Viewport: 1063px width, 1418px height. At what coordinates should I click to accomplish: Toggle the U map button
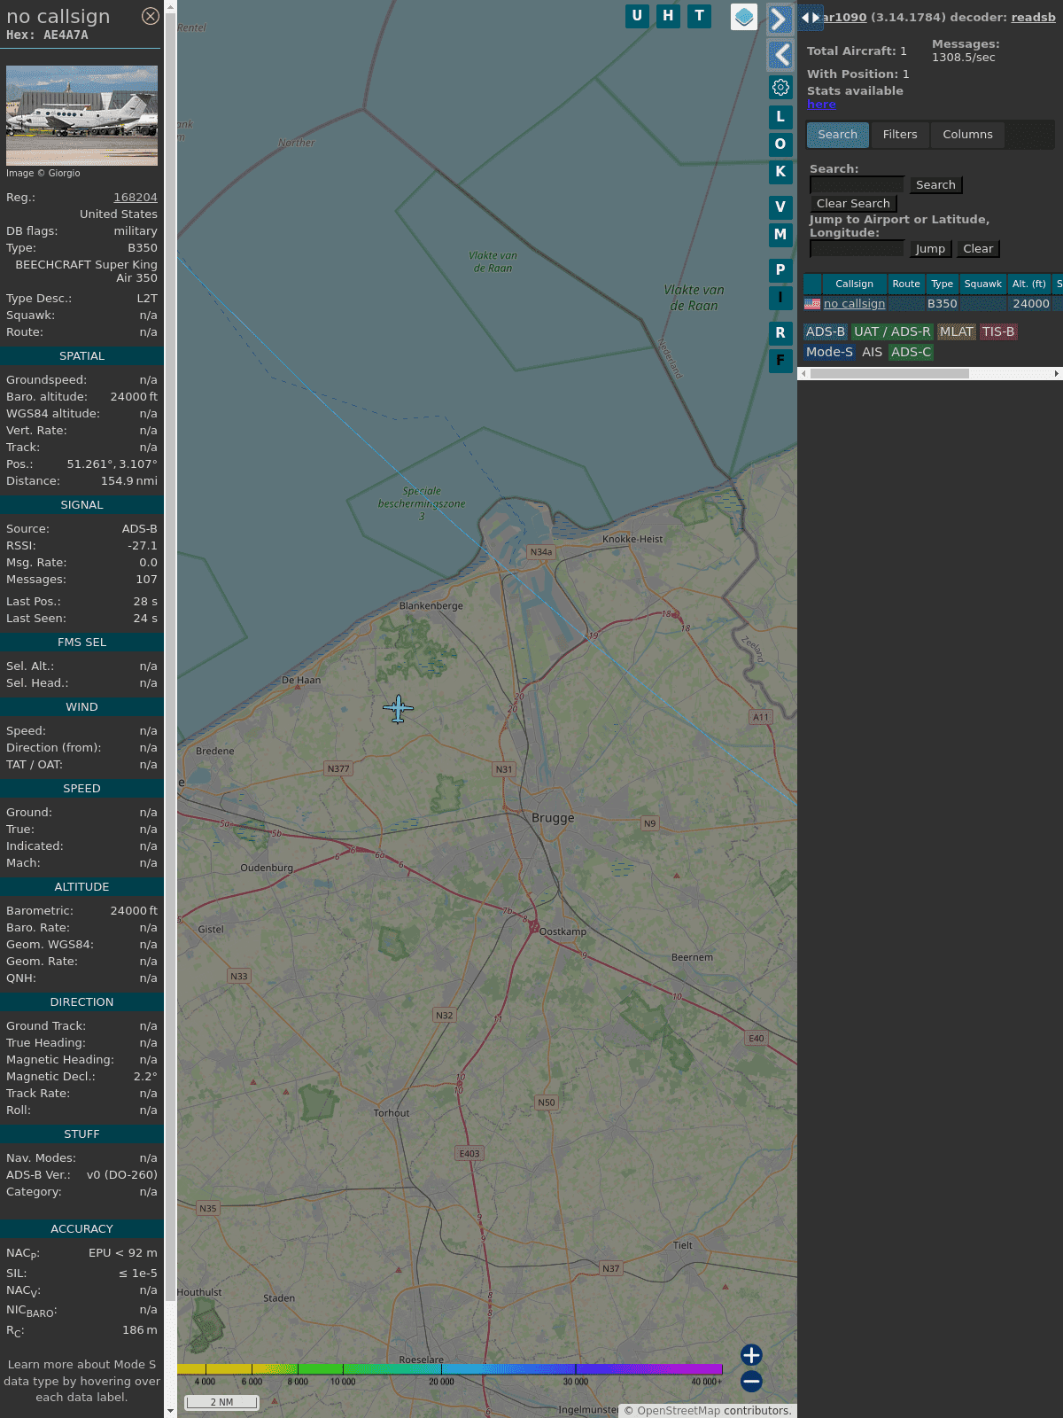[637, 16]
